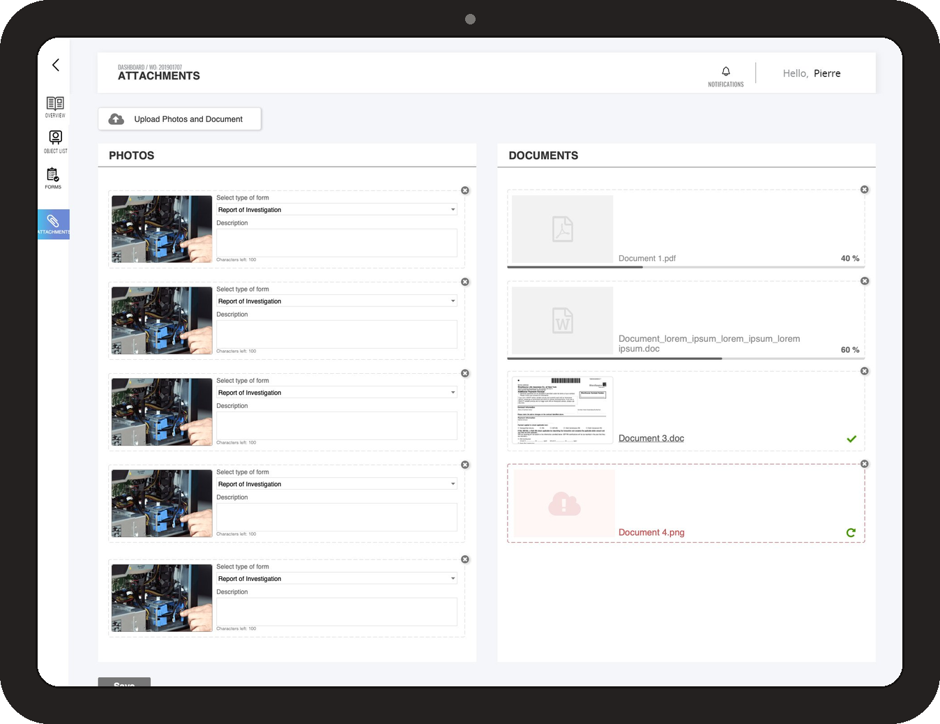Click the Document 4.png file name

point(651,532)
